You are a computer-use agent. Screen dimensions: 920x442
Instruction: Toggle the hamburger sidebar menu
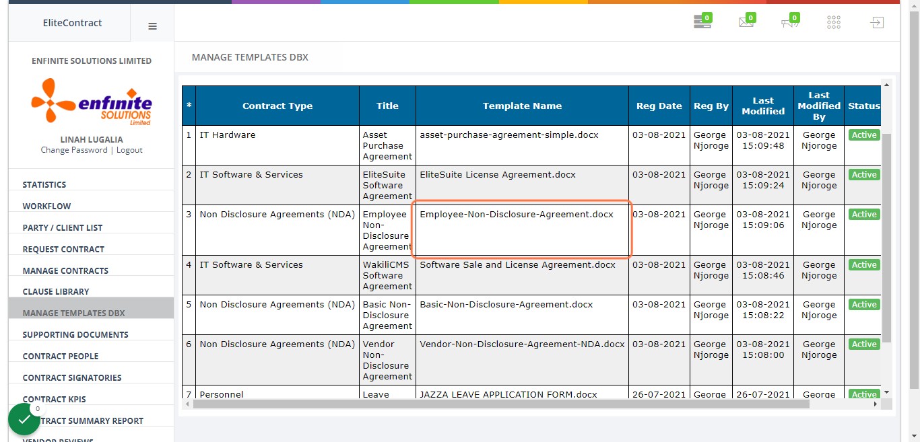[x=152, y=26]
